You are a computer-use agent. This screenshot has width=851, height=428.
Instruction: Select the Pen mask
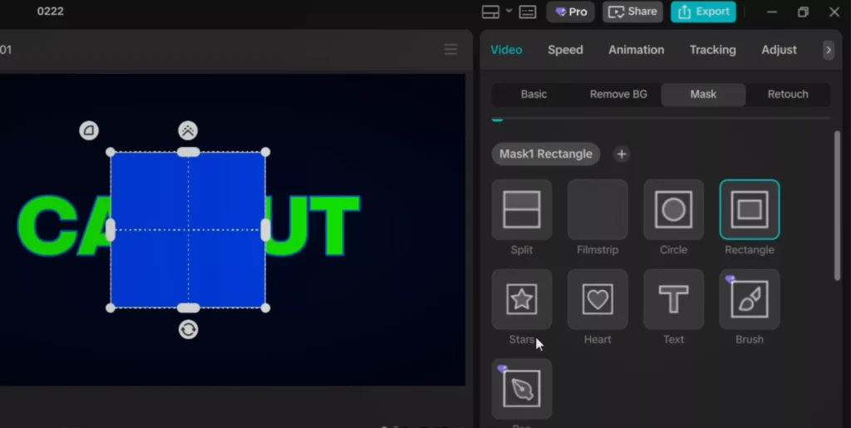point(522,388)
